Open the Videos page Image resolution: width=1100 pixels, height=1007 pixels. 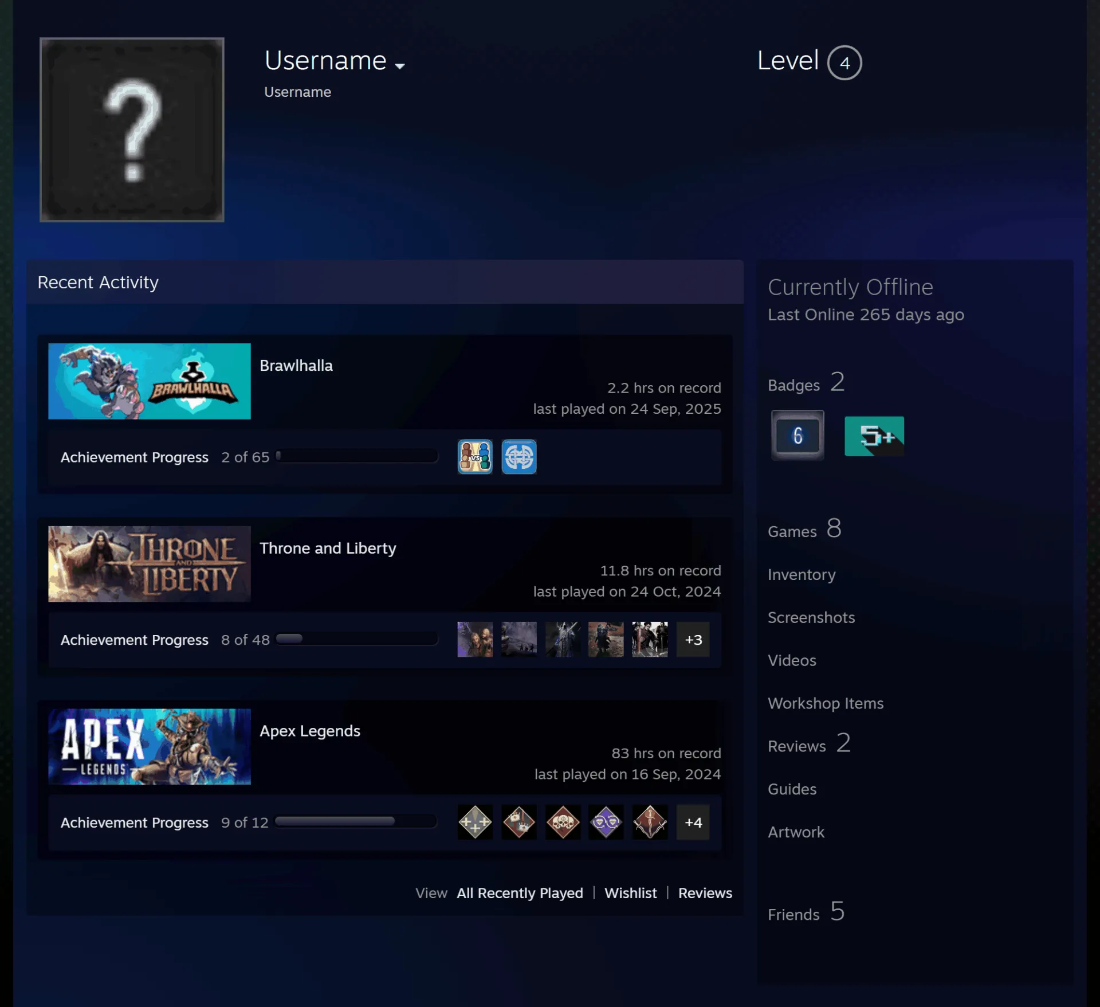[x=792, y=660]
